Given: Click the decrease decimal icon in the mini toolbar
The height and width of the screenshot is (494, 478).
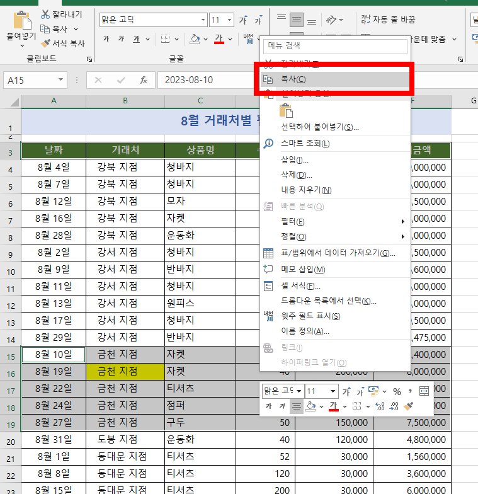Looking at the screenshot, I should point(394,406).
